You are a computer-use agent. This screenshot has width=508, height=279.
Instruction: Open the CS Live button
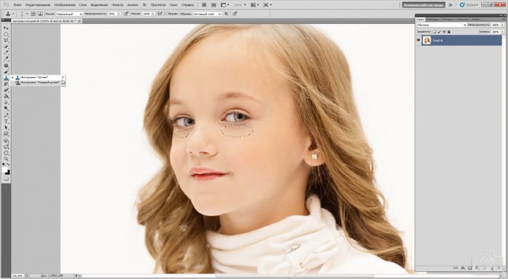[x=469, y=5]
